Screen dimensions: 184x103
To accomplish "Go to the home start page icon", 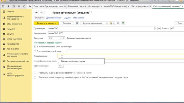I will coord(30,6).
